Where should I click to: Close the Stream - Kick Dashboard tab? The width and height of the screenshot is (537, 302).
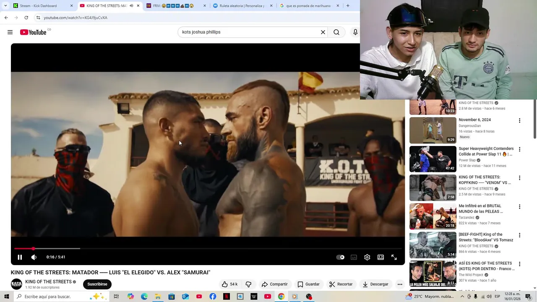pyautogui.click(x=71, y=6)
